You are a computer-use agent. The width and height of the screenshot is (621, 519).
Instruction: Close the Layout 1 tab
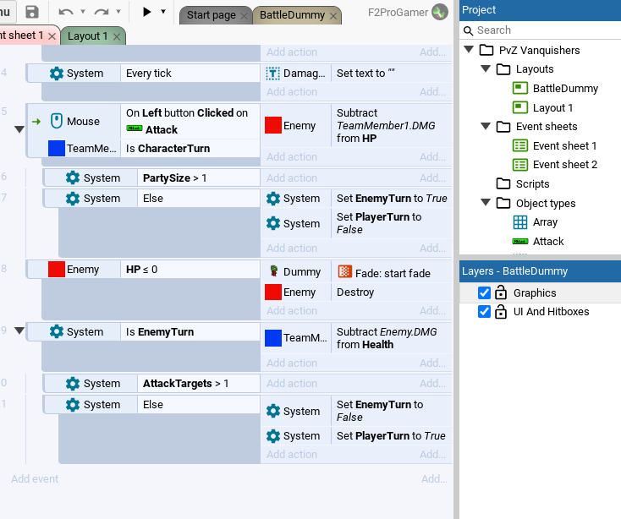click(x=117, y=37)
